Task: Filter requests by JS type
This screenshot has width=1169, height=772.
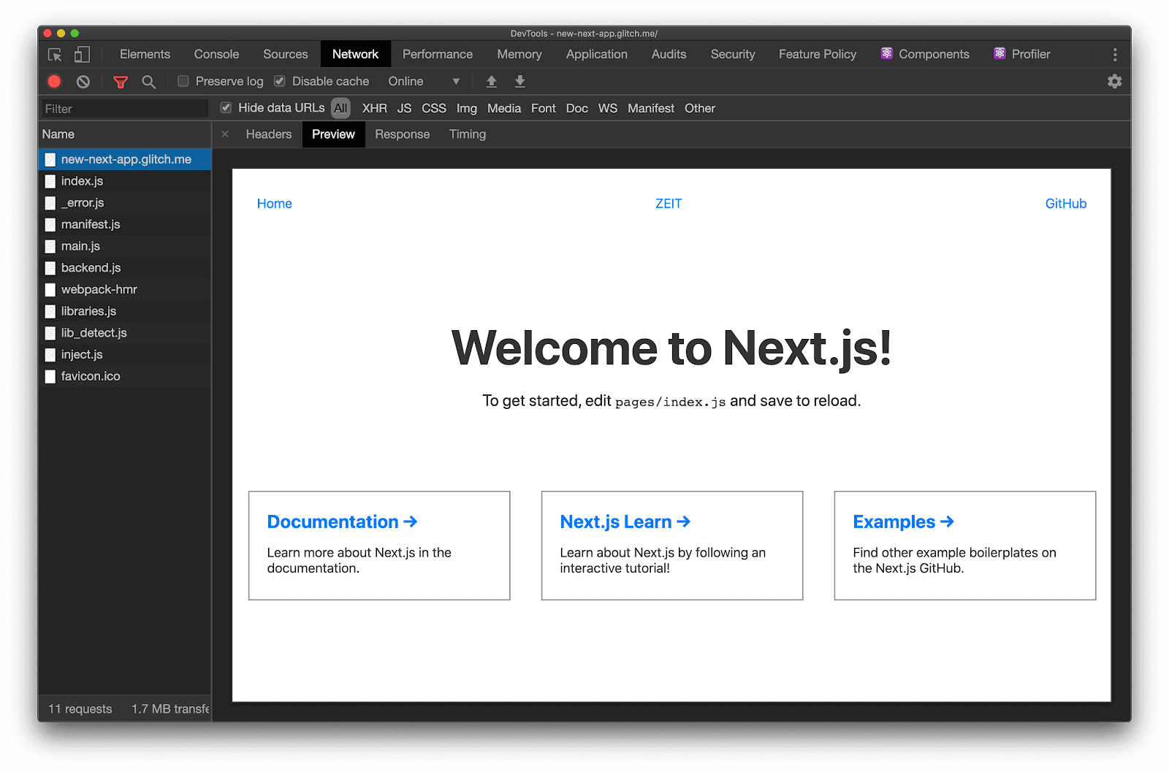Action: pos(404,108)
